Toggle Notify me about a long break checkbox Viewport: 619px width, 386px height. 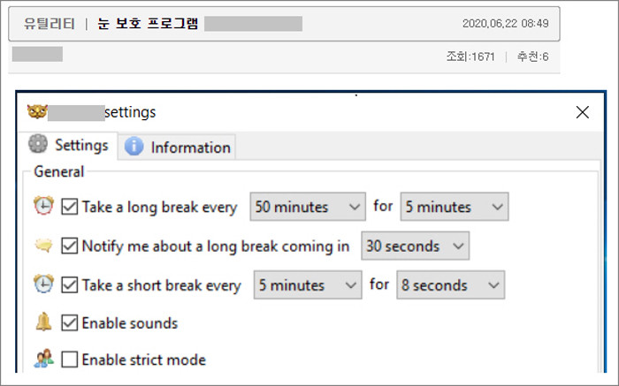coord(70,246)
